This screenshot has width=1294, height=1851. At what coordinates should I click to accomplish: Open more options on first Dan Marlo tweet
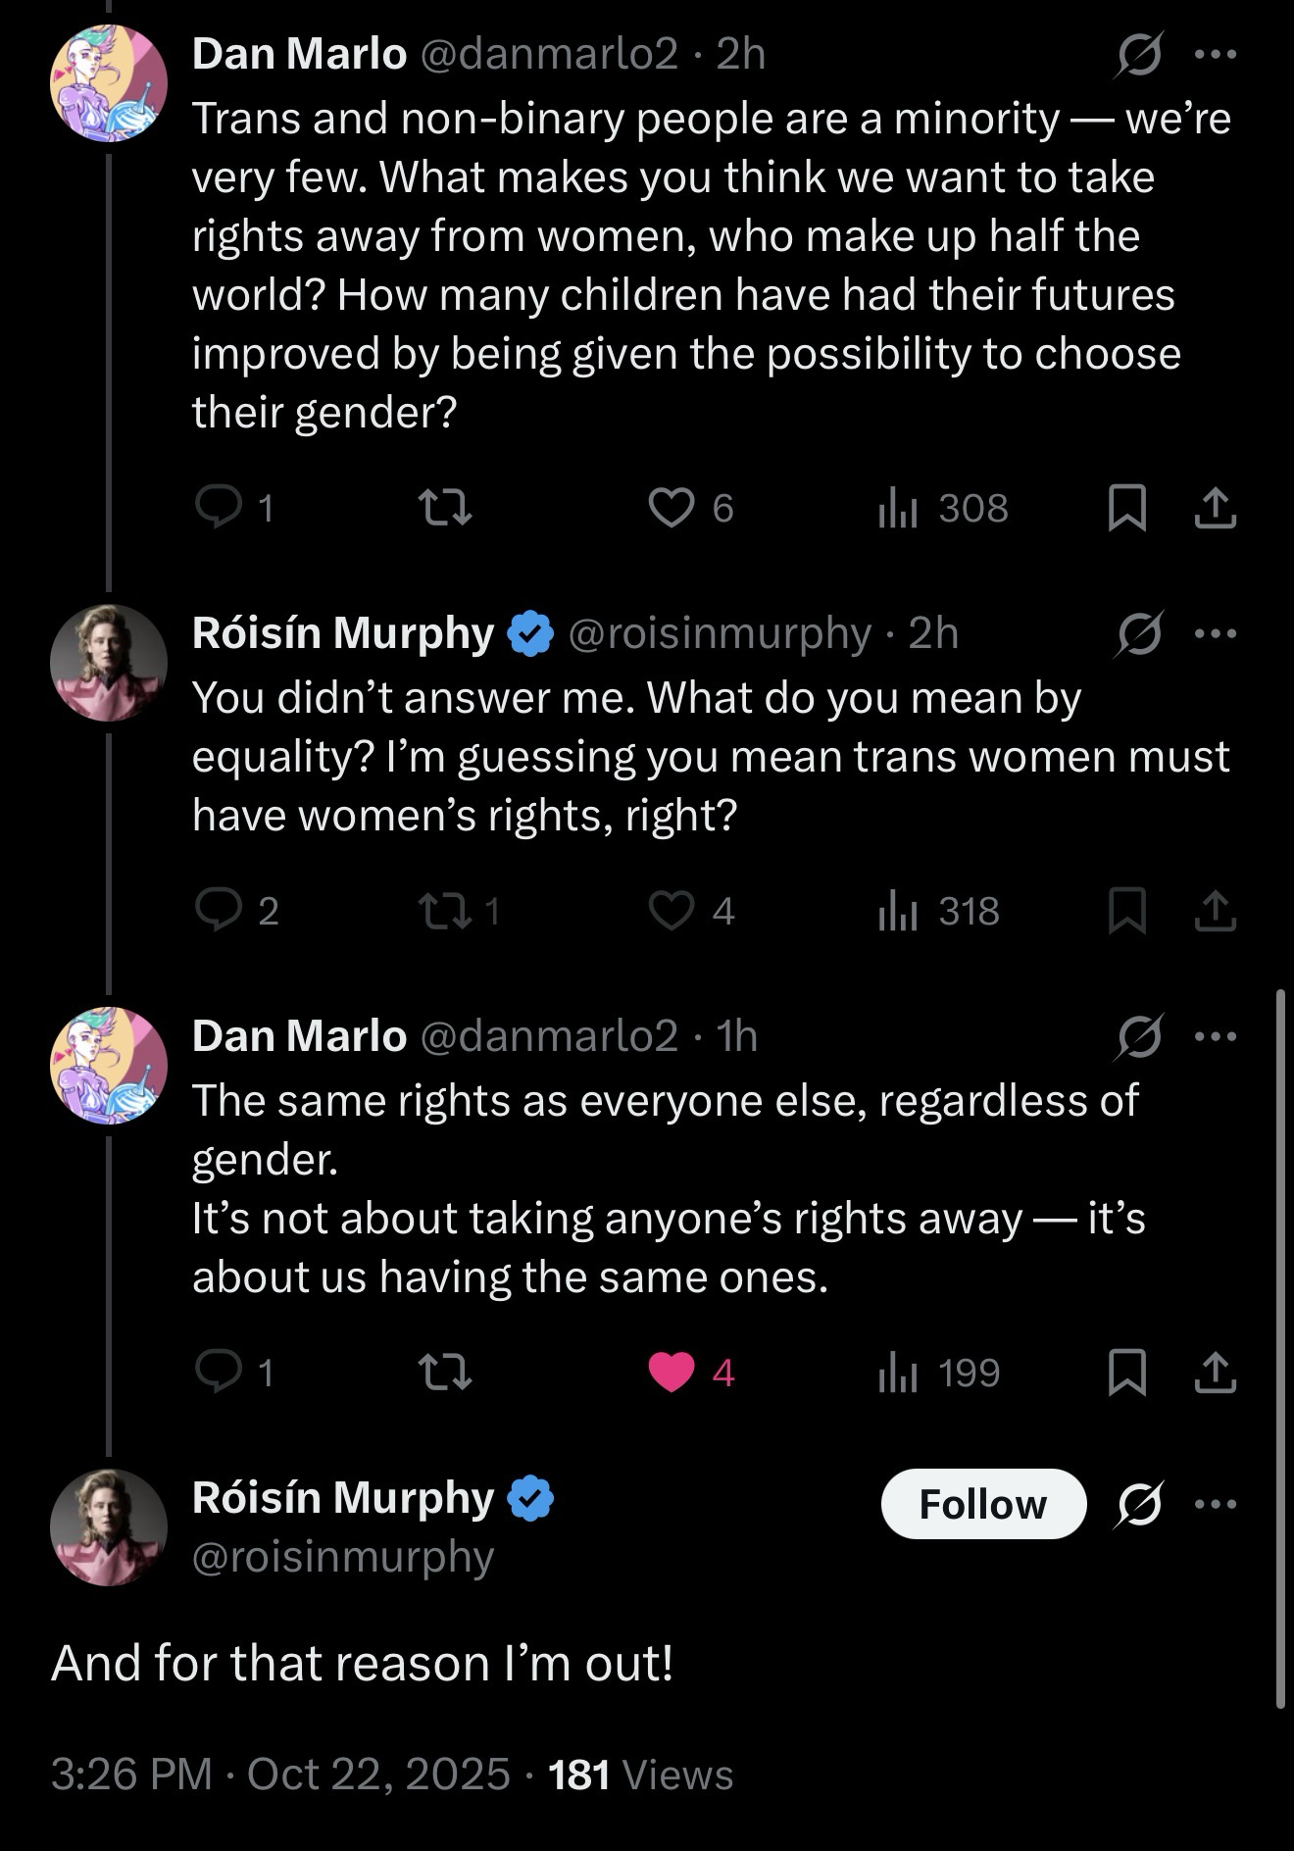(1217, 54)
